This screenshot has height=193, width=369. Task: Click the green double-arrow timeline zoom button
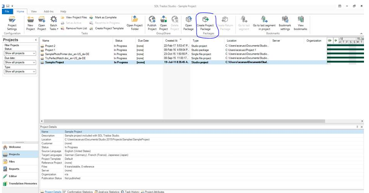pos(330,40)
